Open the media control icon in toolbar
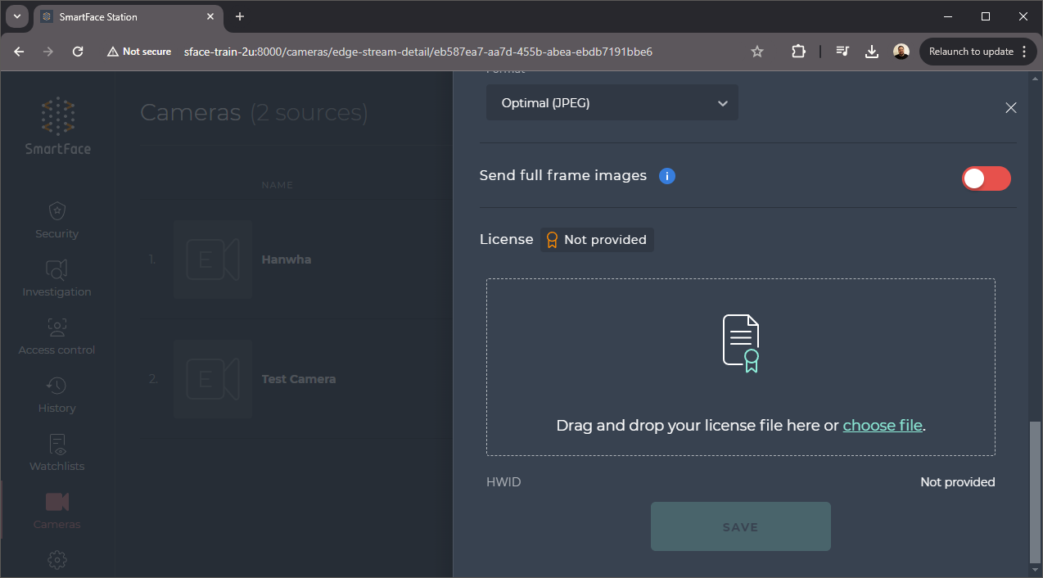Viewport: 1043px width, 578px height. click(842, 52)
